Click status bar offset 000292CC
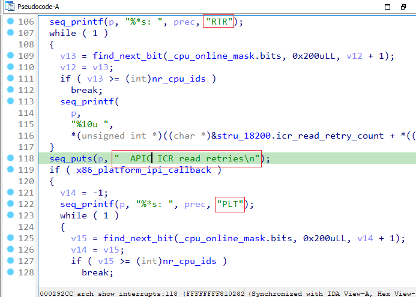416x297 pixels. 57,293
